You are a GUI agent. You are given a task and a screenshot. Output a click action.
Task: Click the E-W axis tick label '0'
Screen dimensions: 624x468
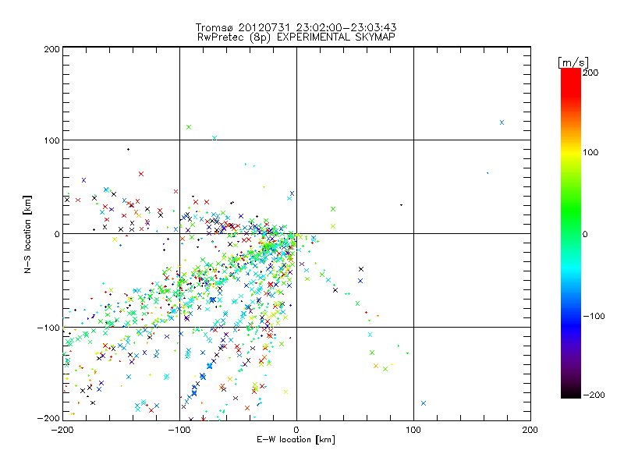point(296,430)
